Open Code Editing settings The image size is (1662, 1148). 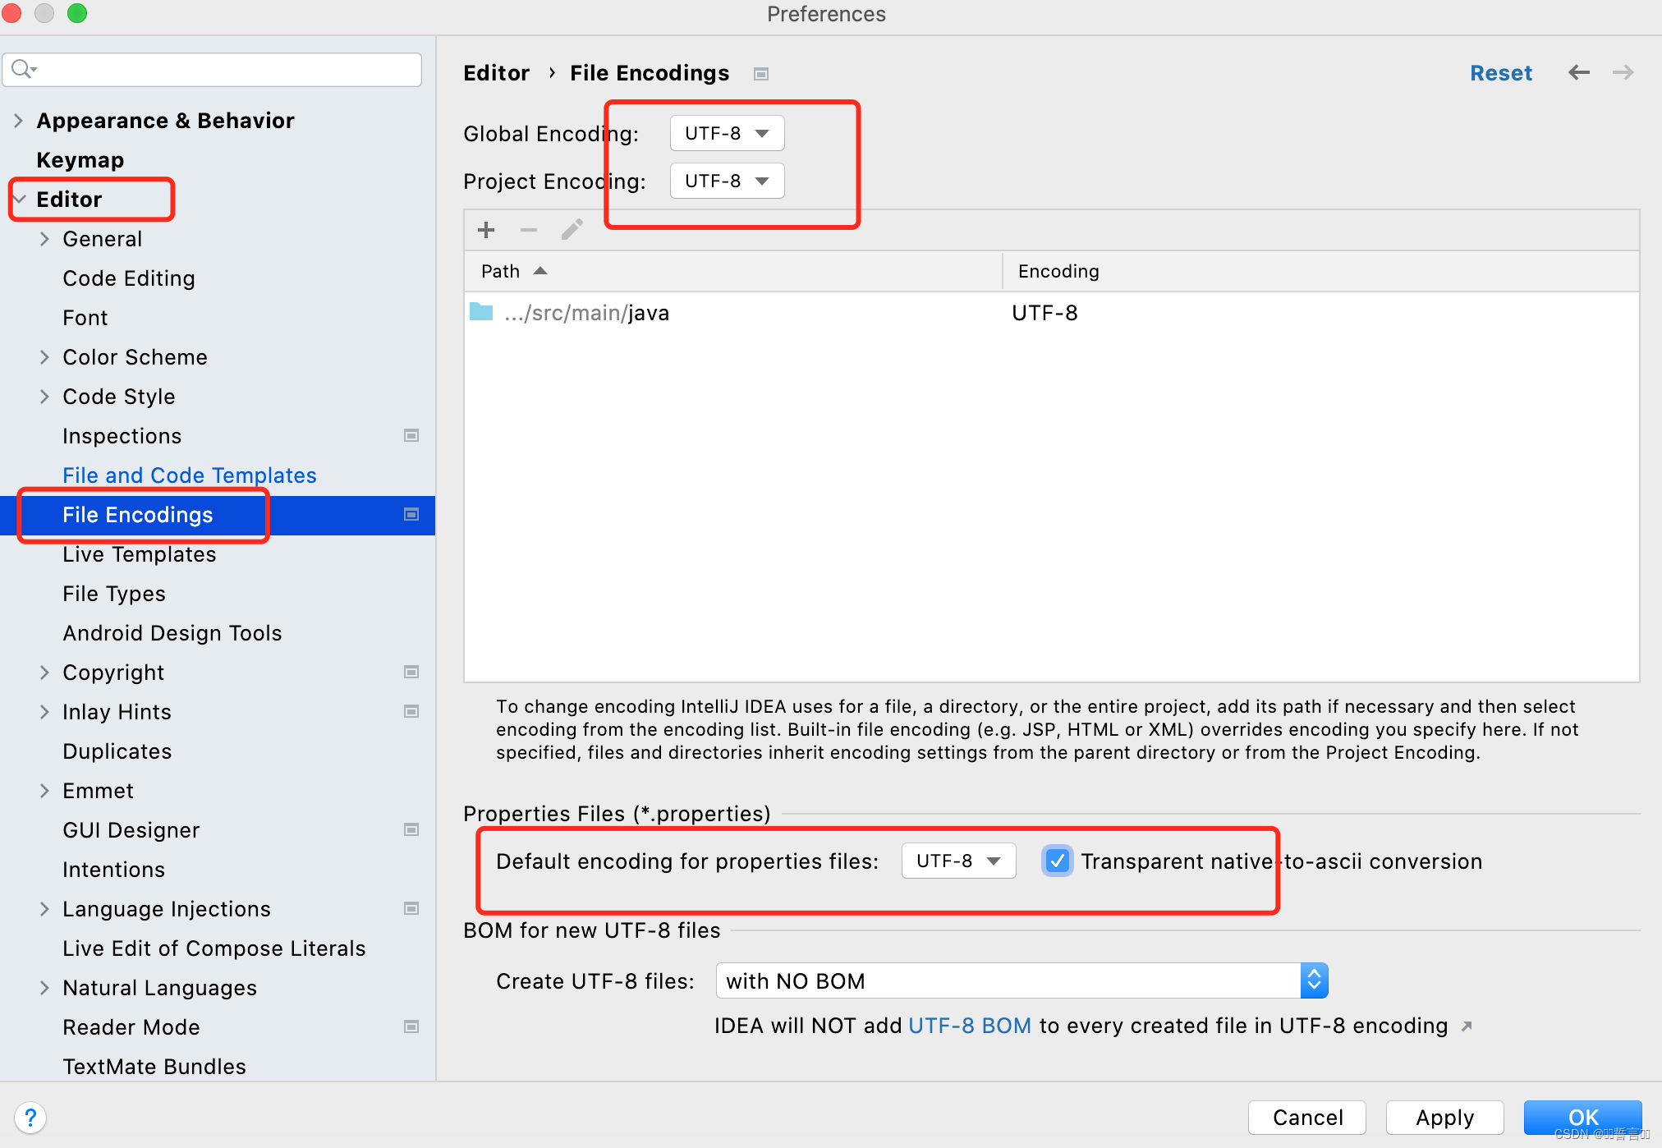pyautogui.click(x=129, y=278)
